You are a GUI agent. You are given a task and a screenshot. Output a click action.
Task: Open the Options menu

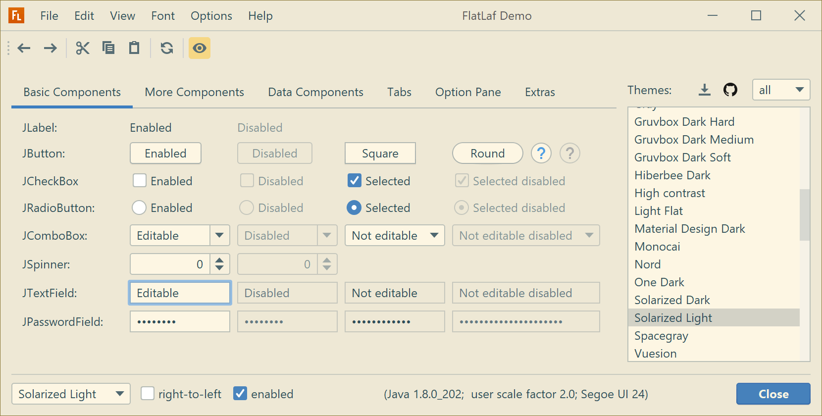tap(211, 16)
